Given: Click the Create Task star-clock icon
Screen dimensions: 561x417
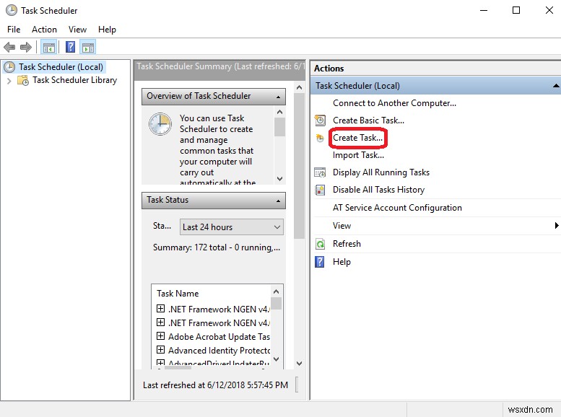Looking at the screenshot, I should [320, 138].
